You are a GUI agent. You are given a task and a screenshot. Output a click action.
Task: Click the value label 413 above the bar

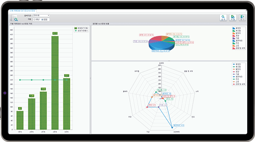click(x=55, y=33)
